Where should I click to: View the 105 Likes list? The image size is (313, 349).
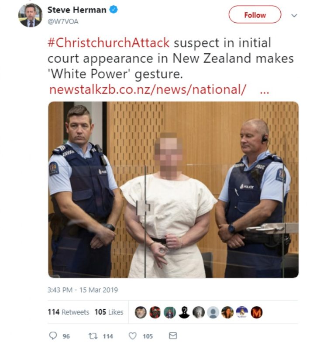(x=109, y=312)
